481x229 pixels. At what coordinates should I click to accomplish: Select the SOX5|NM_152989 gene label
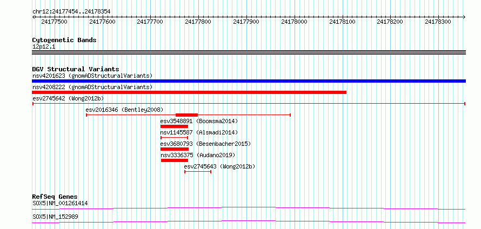pyautogui.click(x=55, y=217)
